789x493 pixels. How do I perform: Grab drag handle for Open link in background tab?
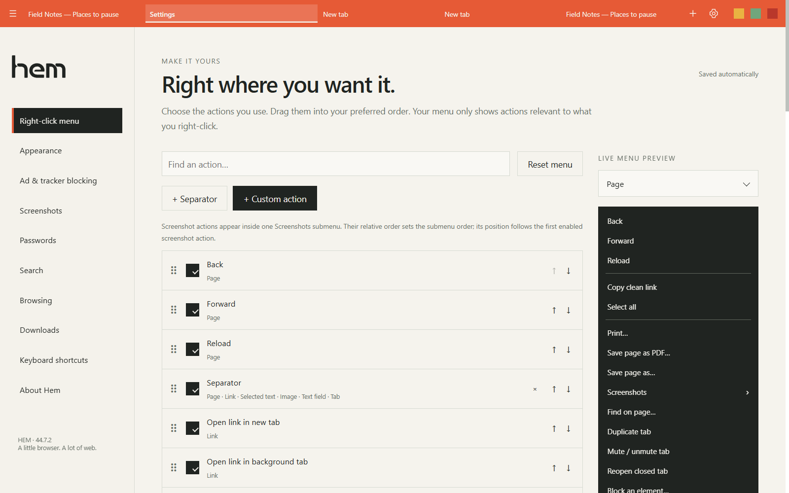(174, 467)
